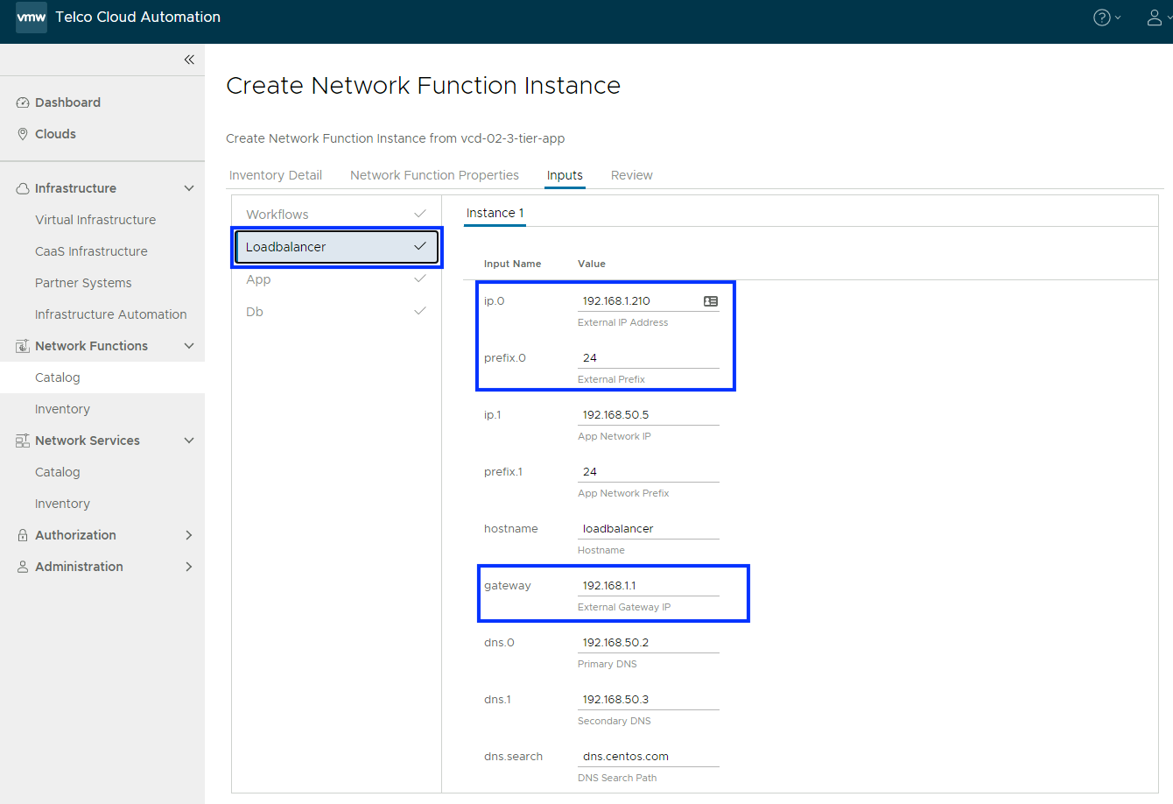The height and width of the screenshot is (804, 1173).
Task: Open Clouds from the sidebar
Action: 55,134
